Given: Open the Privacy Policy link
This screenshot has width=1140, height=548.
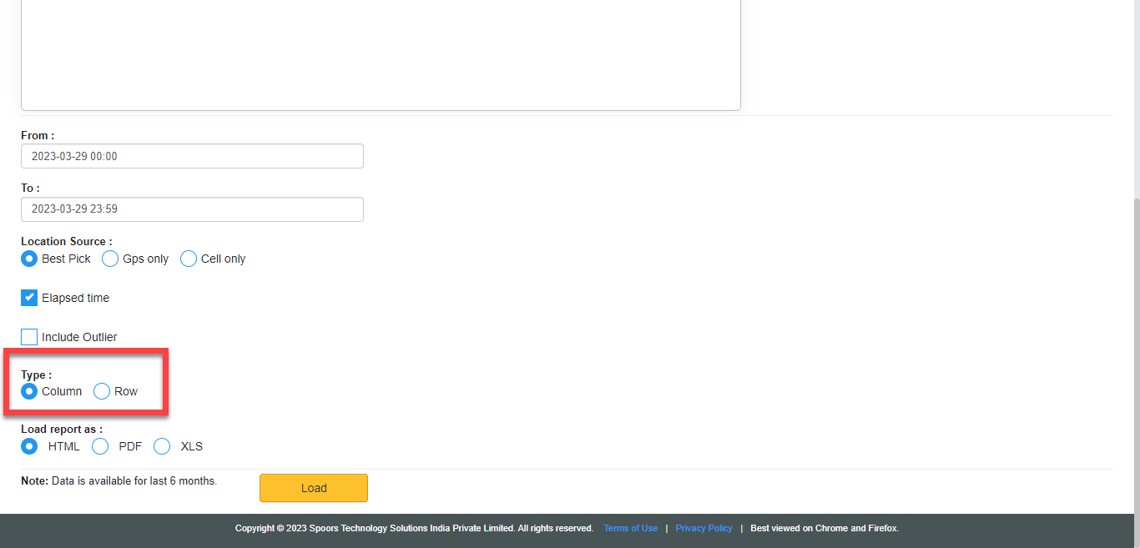Looking at the screenshot, I should pyautogui.click(x=704, y=528).
